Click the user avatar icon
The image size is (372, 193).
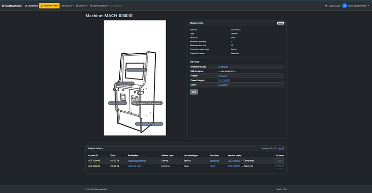click(x=344, y=6)
